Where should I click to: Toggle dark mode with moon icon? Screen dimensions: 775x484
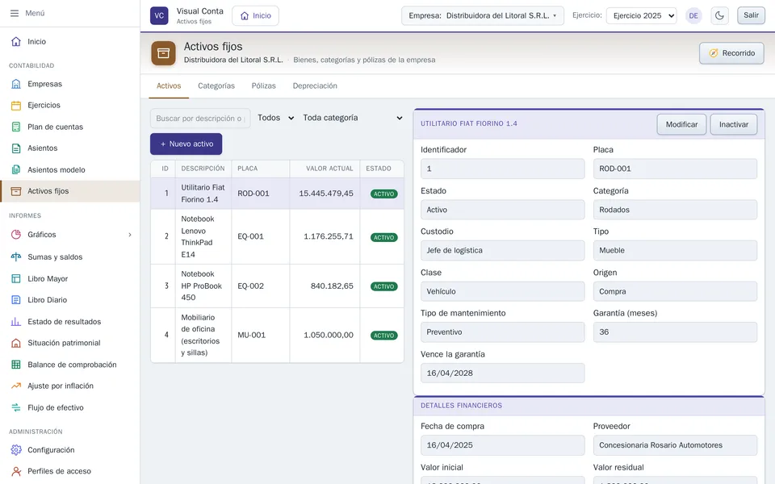coord(719,16)
